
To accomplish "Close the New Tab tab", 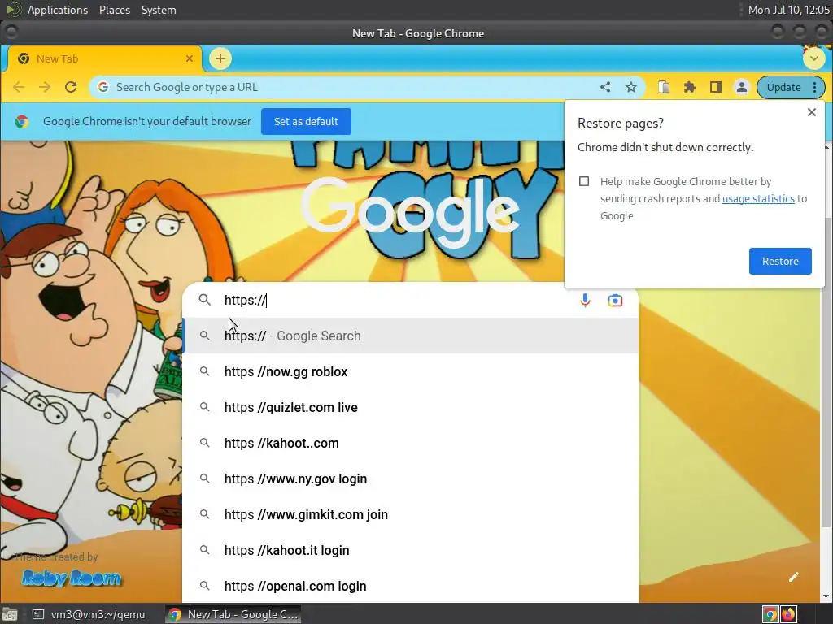I will (x=189, y=58).
